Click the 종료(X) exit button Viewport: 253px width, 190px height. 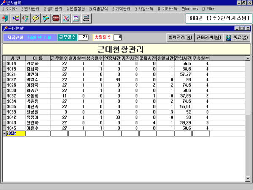pos(237,37)
